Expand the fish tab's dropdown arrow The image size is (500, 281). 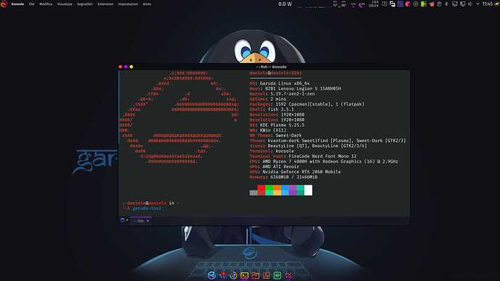pos(148,221)
